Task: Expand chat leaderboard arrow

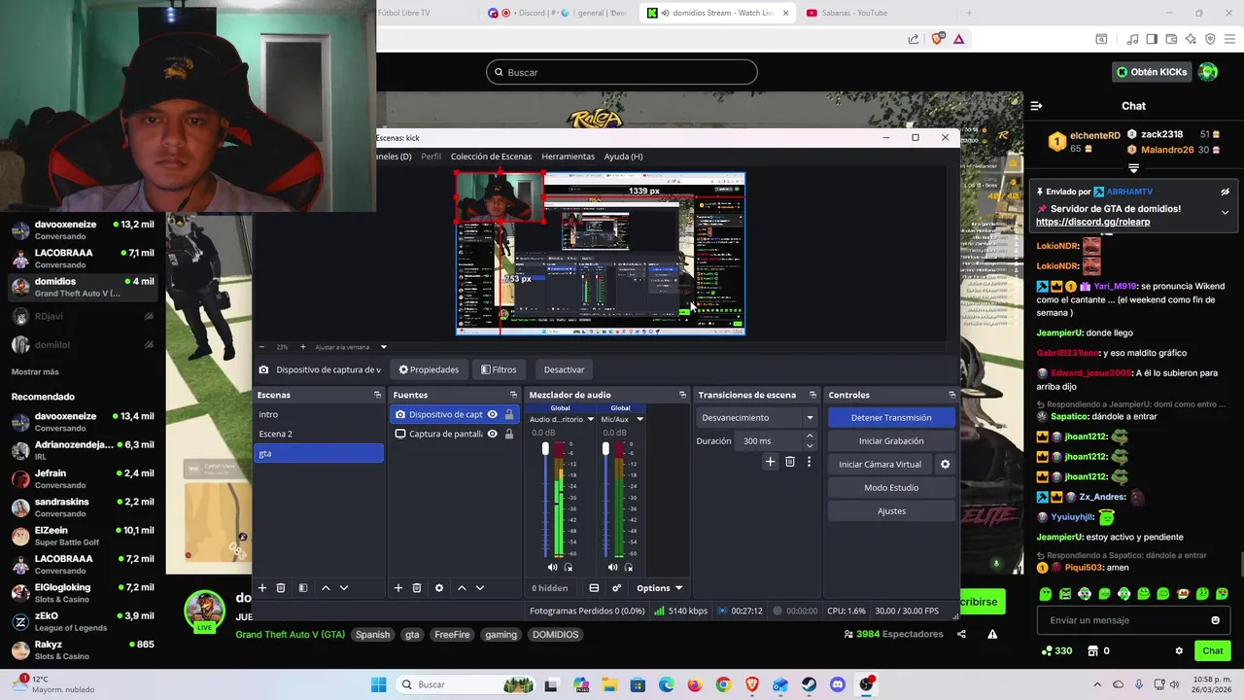Action: (x=1133, y=168)
